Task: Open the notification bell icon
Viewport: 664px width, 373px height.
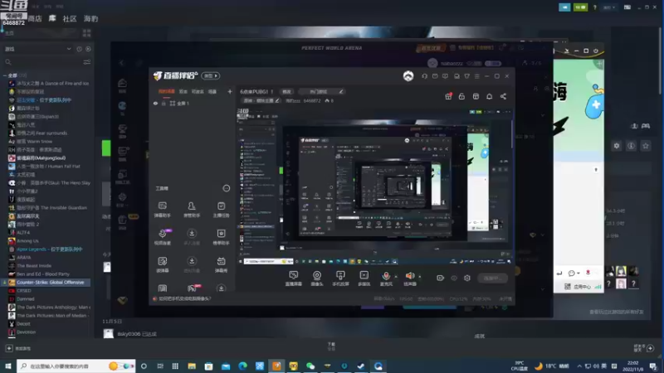Action: (x=489, y=96)
